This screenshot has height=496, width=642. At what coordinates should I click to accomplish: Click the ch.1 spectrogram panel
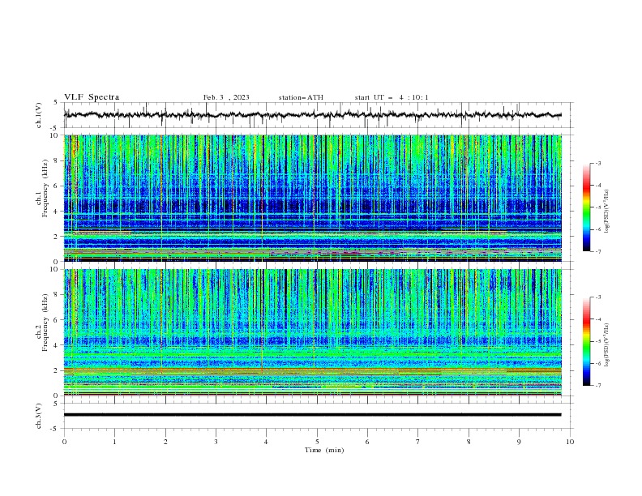[313, 198]
